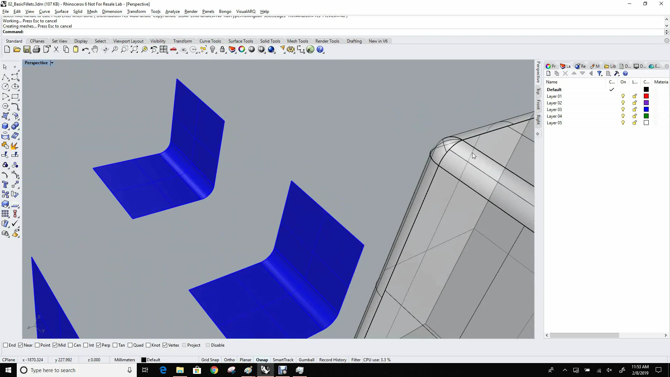Screen dimensions: 670x377
Task: Open a file with the Open icon
Action: (x=17, y=49)
